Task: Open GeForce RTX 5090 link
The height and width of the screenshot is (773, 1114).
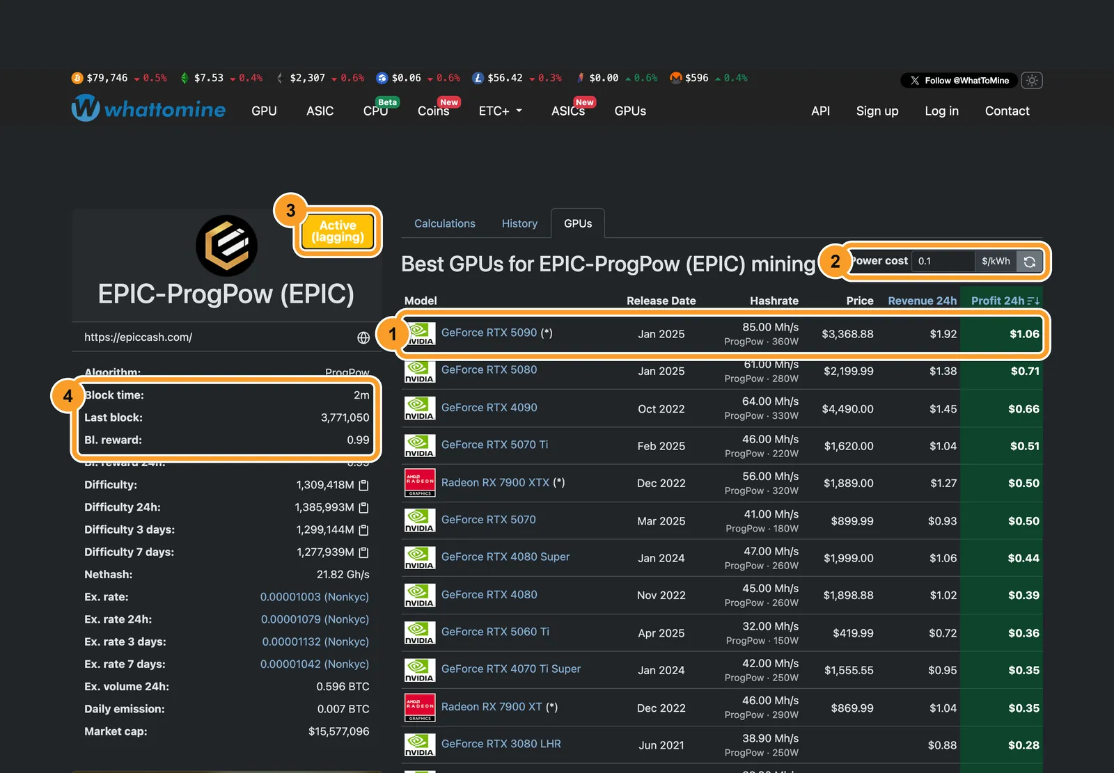Action: point(489,333)
